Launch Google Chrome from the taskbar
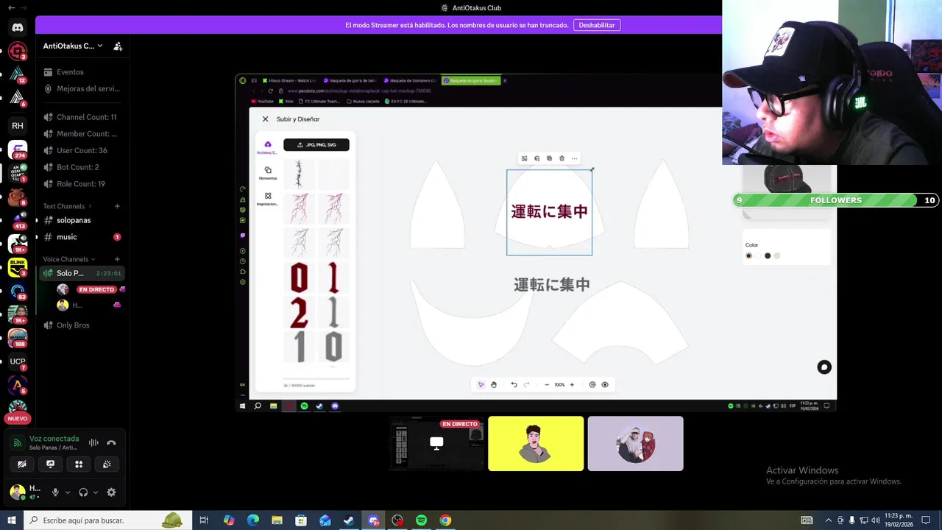942x530 pixels. (x=445, y=520)
